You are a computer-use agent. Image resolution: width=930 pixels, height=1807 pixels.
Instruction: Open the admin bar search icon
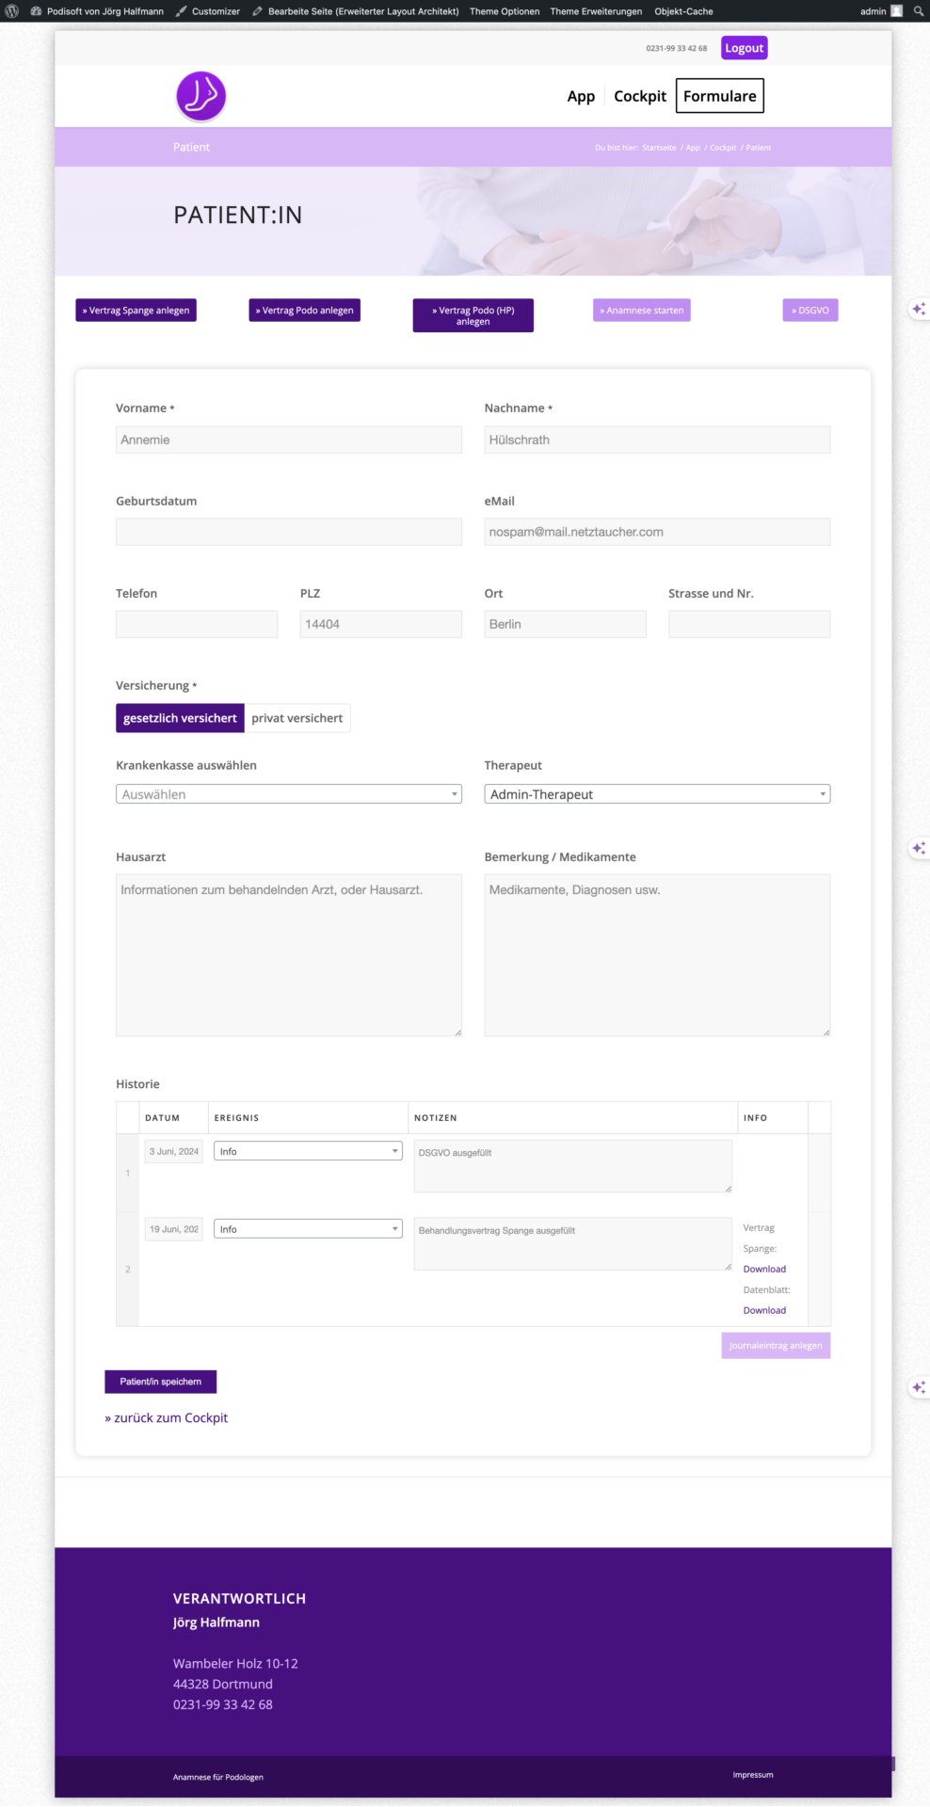918,11
